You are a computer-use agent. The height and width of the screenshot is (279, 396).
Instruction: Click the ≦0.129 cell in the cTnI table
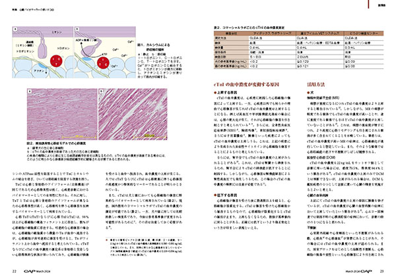click(304, 61)
